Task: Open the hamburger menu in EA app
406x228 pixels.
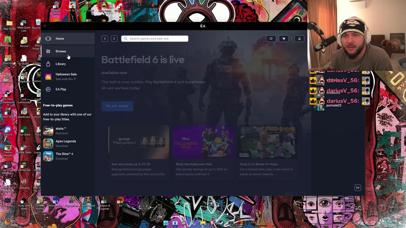Action: [45, 26]
